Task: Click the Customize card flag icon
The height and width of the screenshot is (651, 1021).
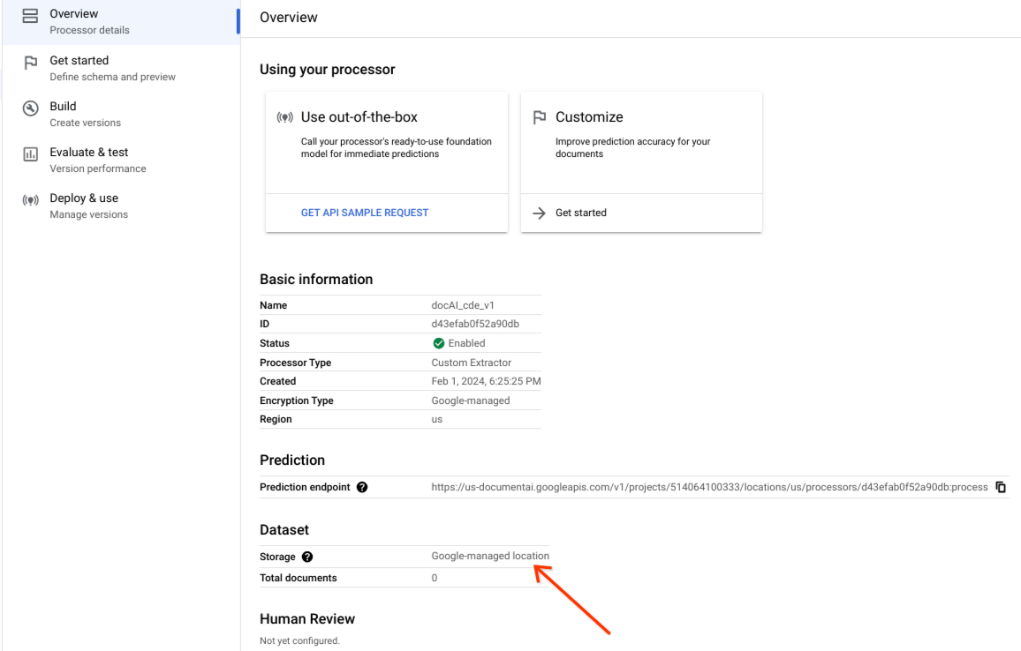Action: [540, 117]
